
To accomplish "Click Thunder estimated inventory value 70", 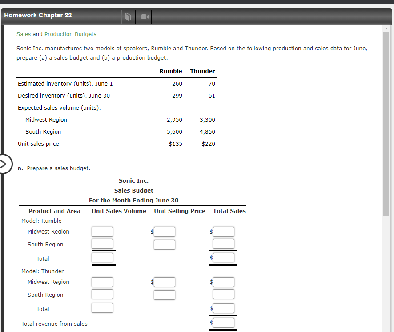I will pos(212,84).
